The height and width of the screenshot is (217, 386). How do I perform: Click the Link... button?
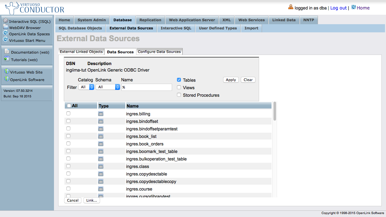(92, 200)
